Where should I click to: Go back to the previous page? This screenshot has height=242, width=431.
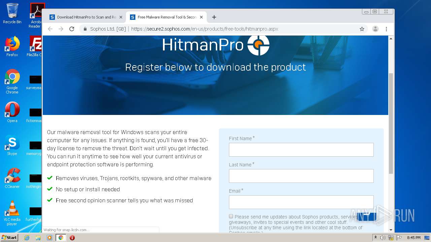(x=50, y=29)
